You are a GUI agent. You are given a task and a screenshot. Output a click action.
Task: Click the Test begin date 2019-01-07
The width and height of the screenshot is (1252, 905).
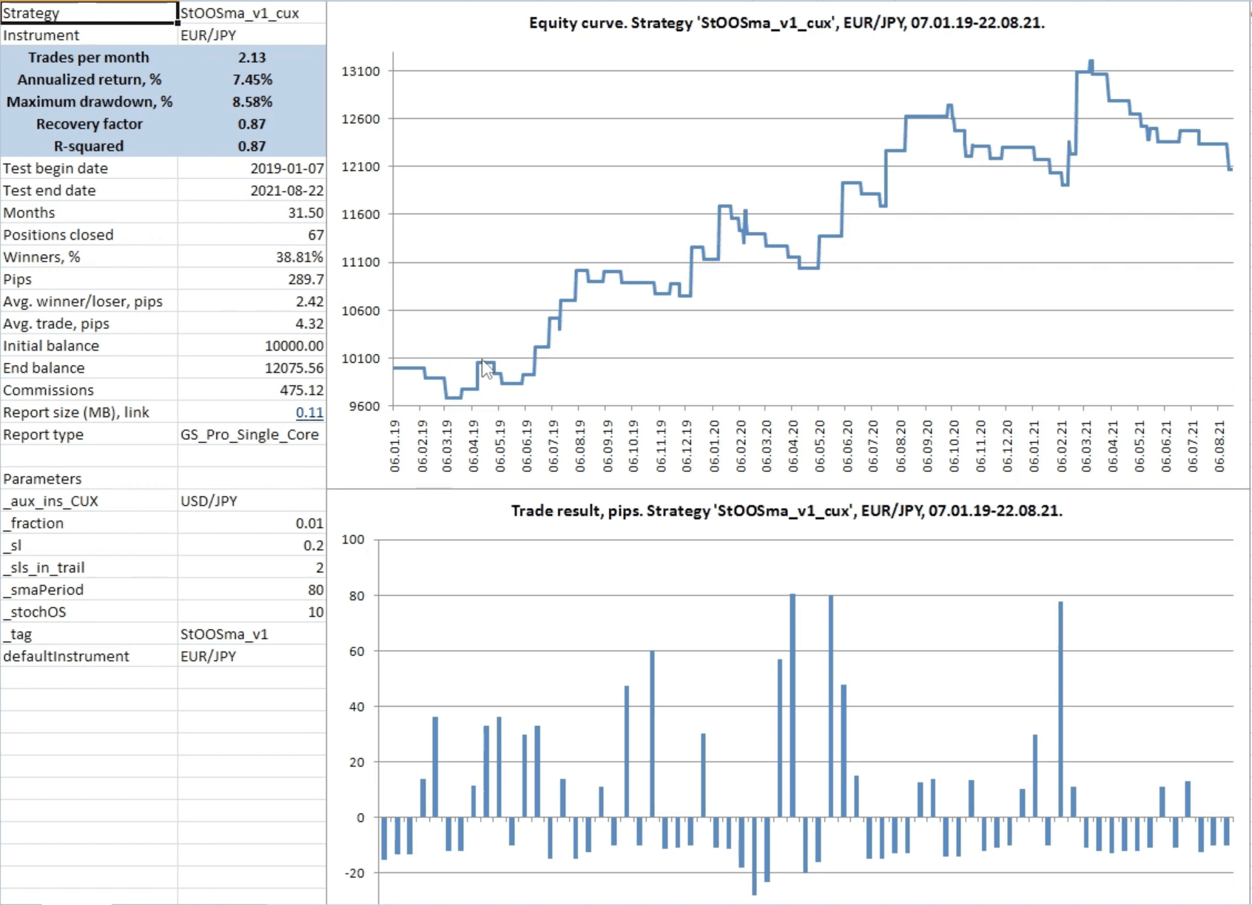coord(252,168)
